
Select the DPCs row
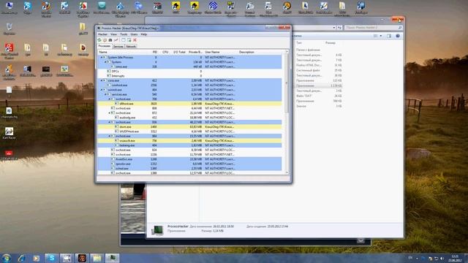(189, 72)
